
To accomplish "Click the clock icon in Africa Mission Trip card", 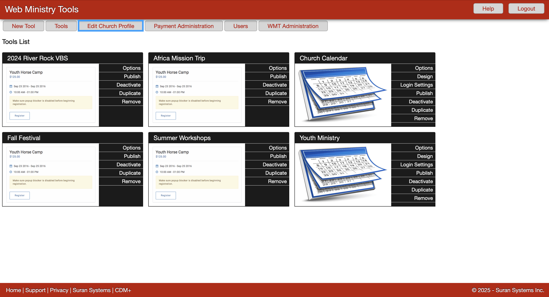I will click(x=158, y=92).
